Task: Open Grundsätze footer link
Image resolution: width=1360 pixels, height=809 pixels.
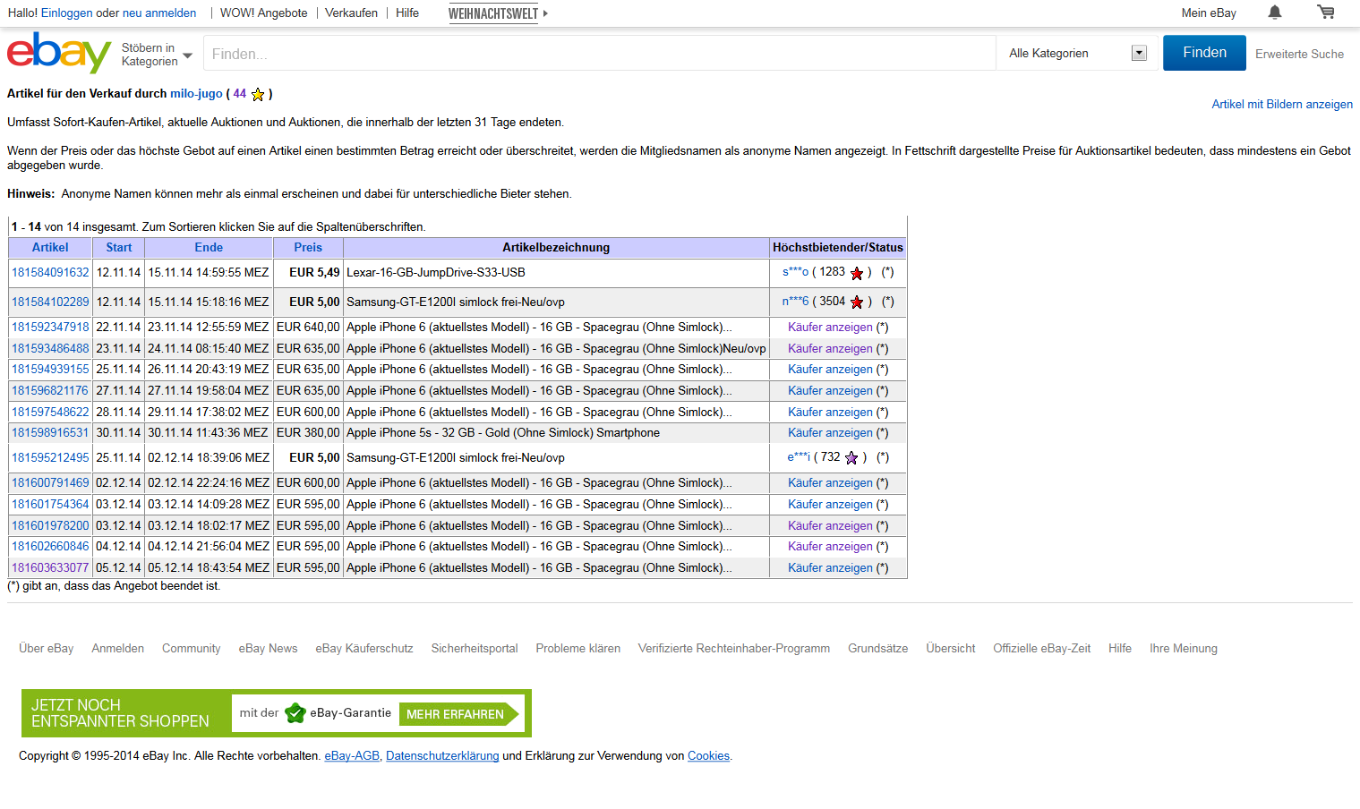Action: (x=877, y=648)
